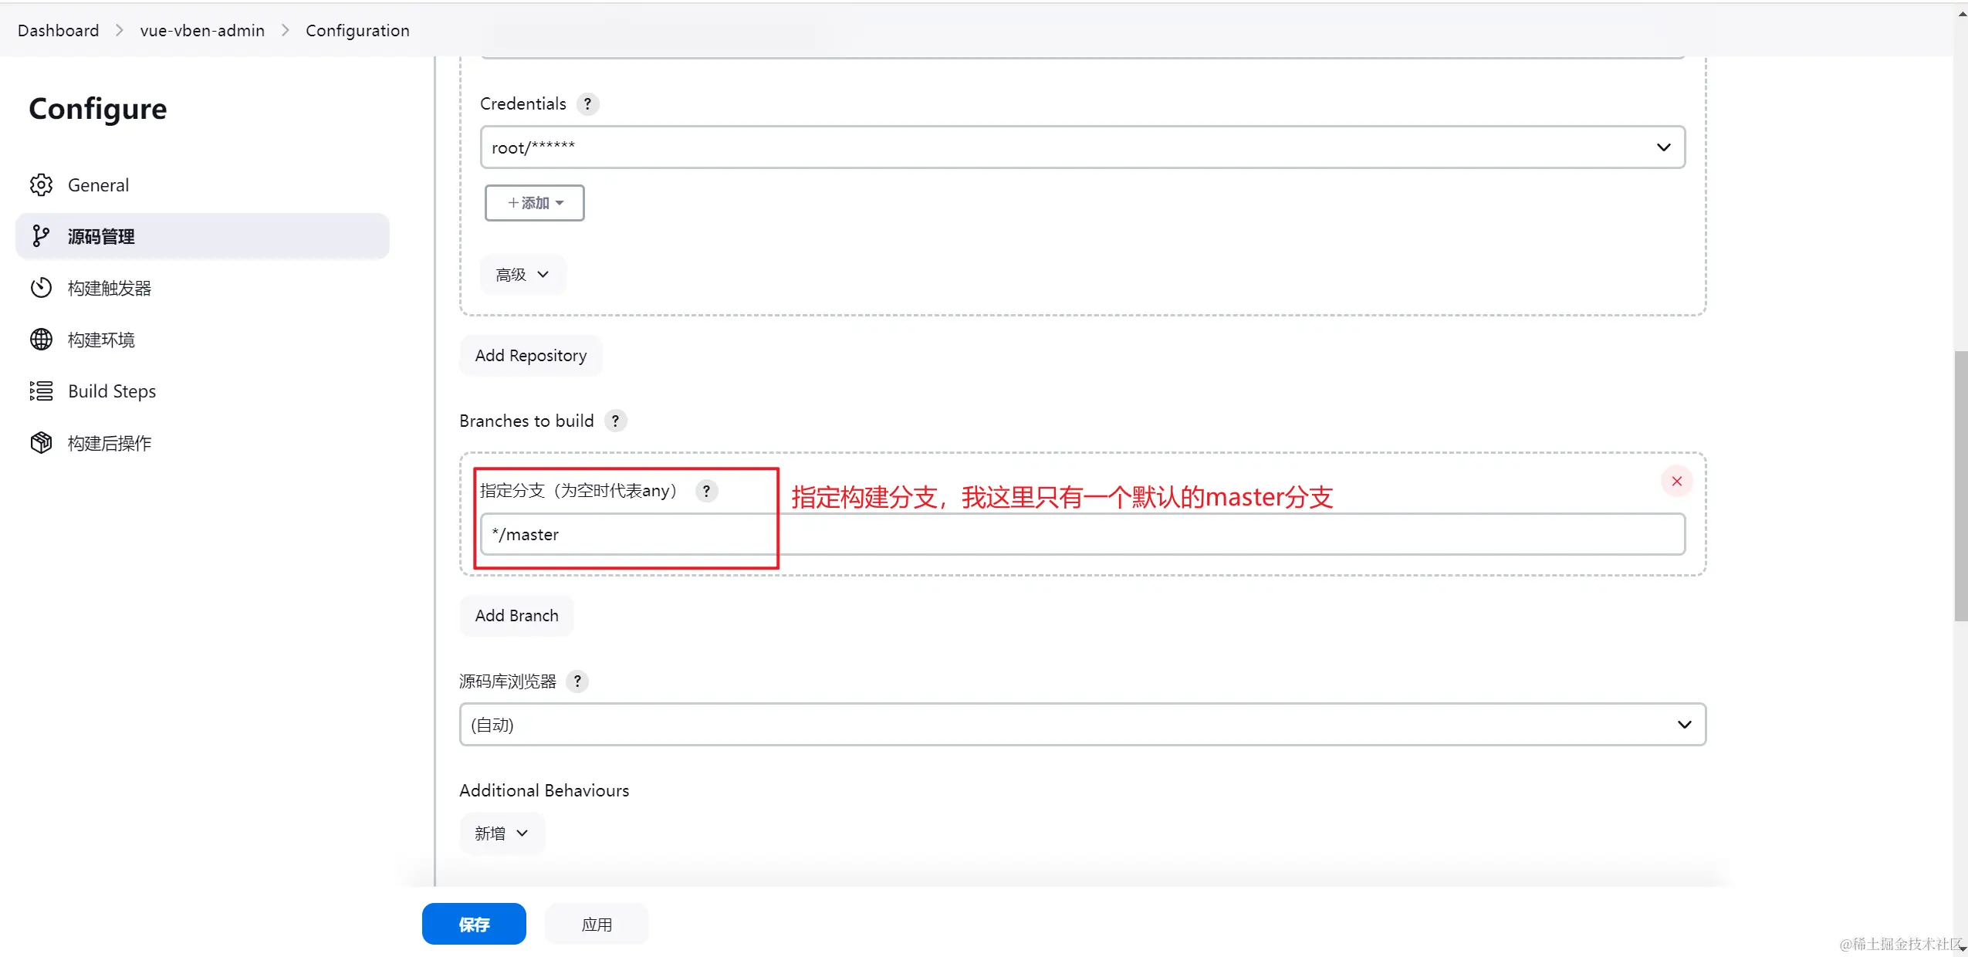Open help icon beside 指定分支 label
The image size is (1968, 957).
point(706,491)
